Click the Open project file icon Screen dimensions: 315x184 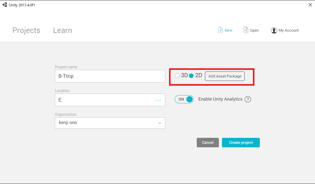pos(246,30)
